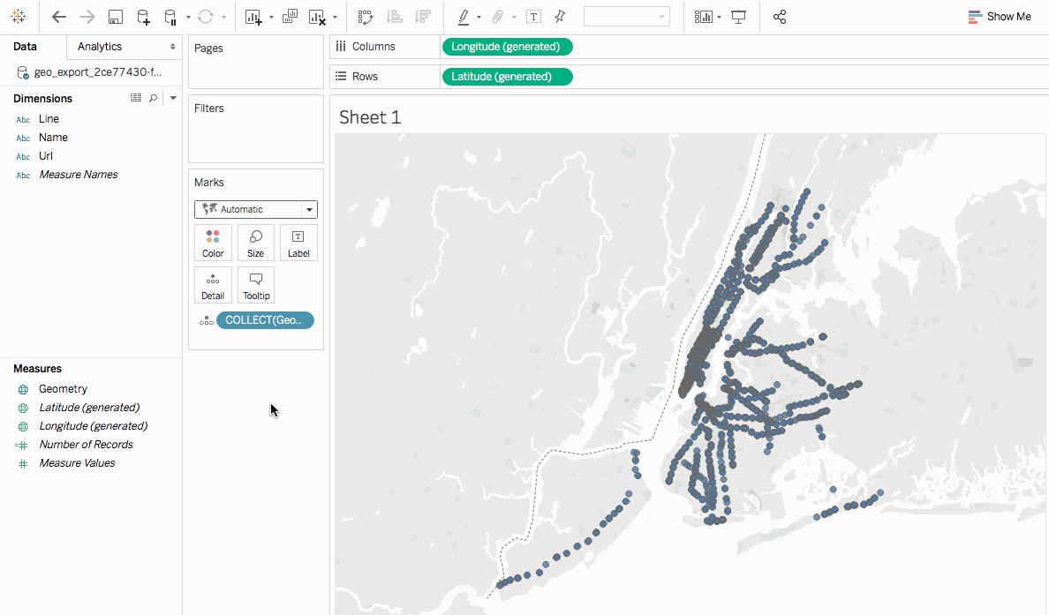
Task: Select the COLLECT(Geo..) pill on Marks
Action: (265, 320)
